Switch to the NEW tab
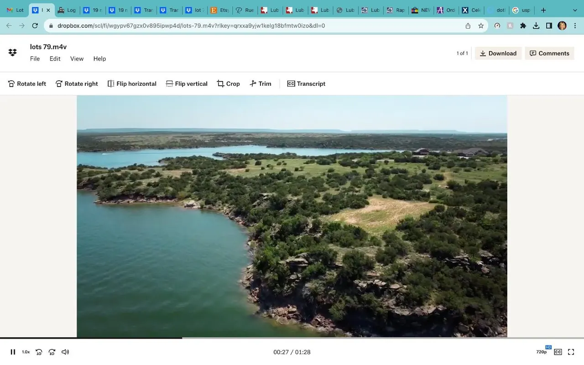This screenshot has width=584, height=365. coord(421,10)
